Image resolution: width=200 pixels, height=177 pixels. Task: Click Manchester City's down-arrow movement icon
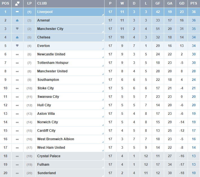click(17, 29)
